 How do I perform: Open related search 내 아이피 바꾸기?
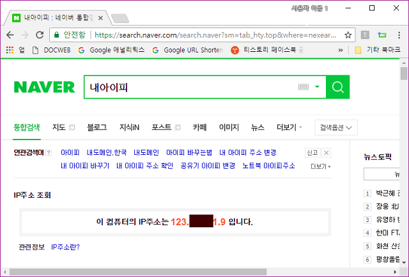pos(85,166)
